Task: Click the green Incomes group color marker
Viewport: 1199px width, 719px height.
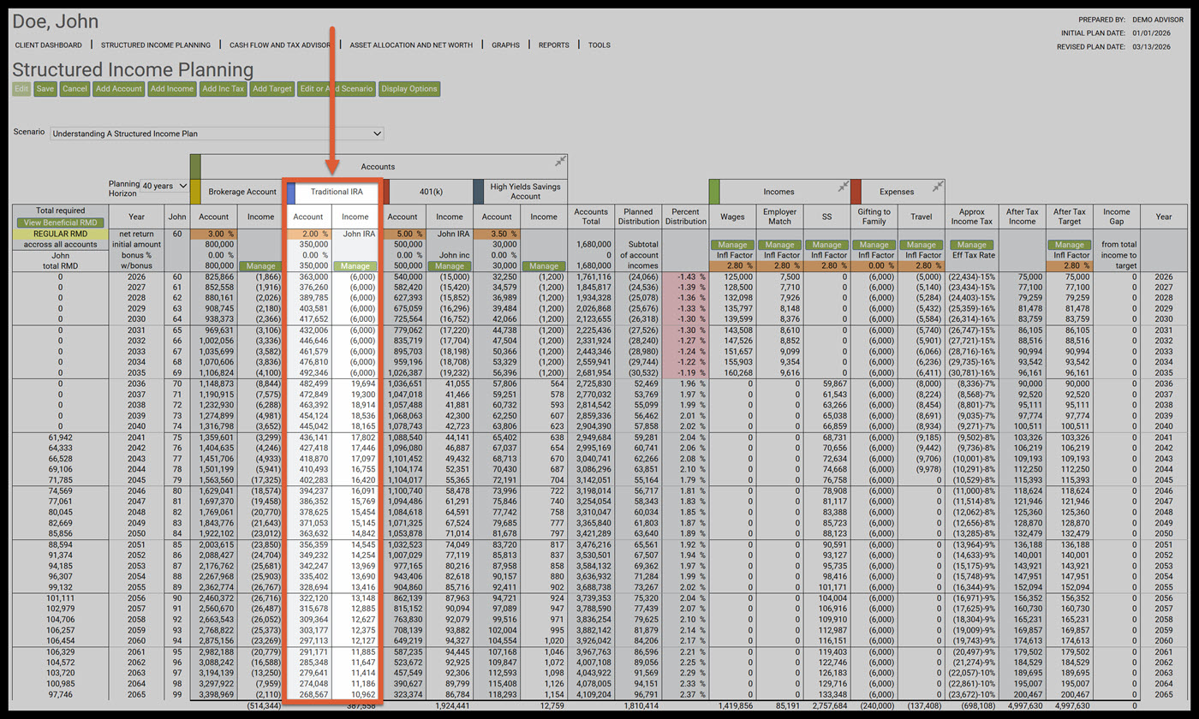Action: pyautogui.click(x=713, y=192)
